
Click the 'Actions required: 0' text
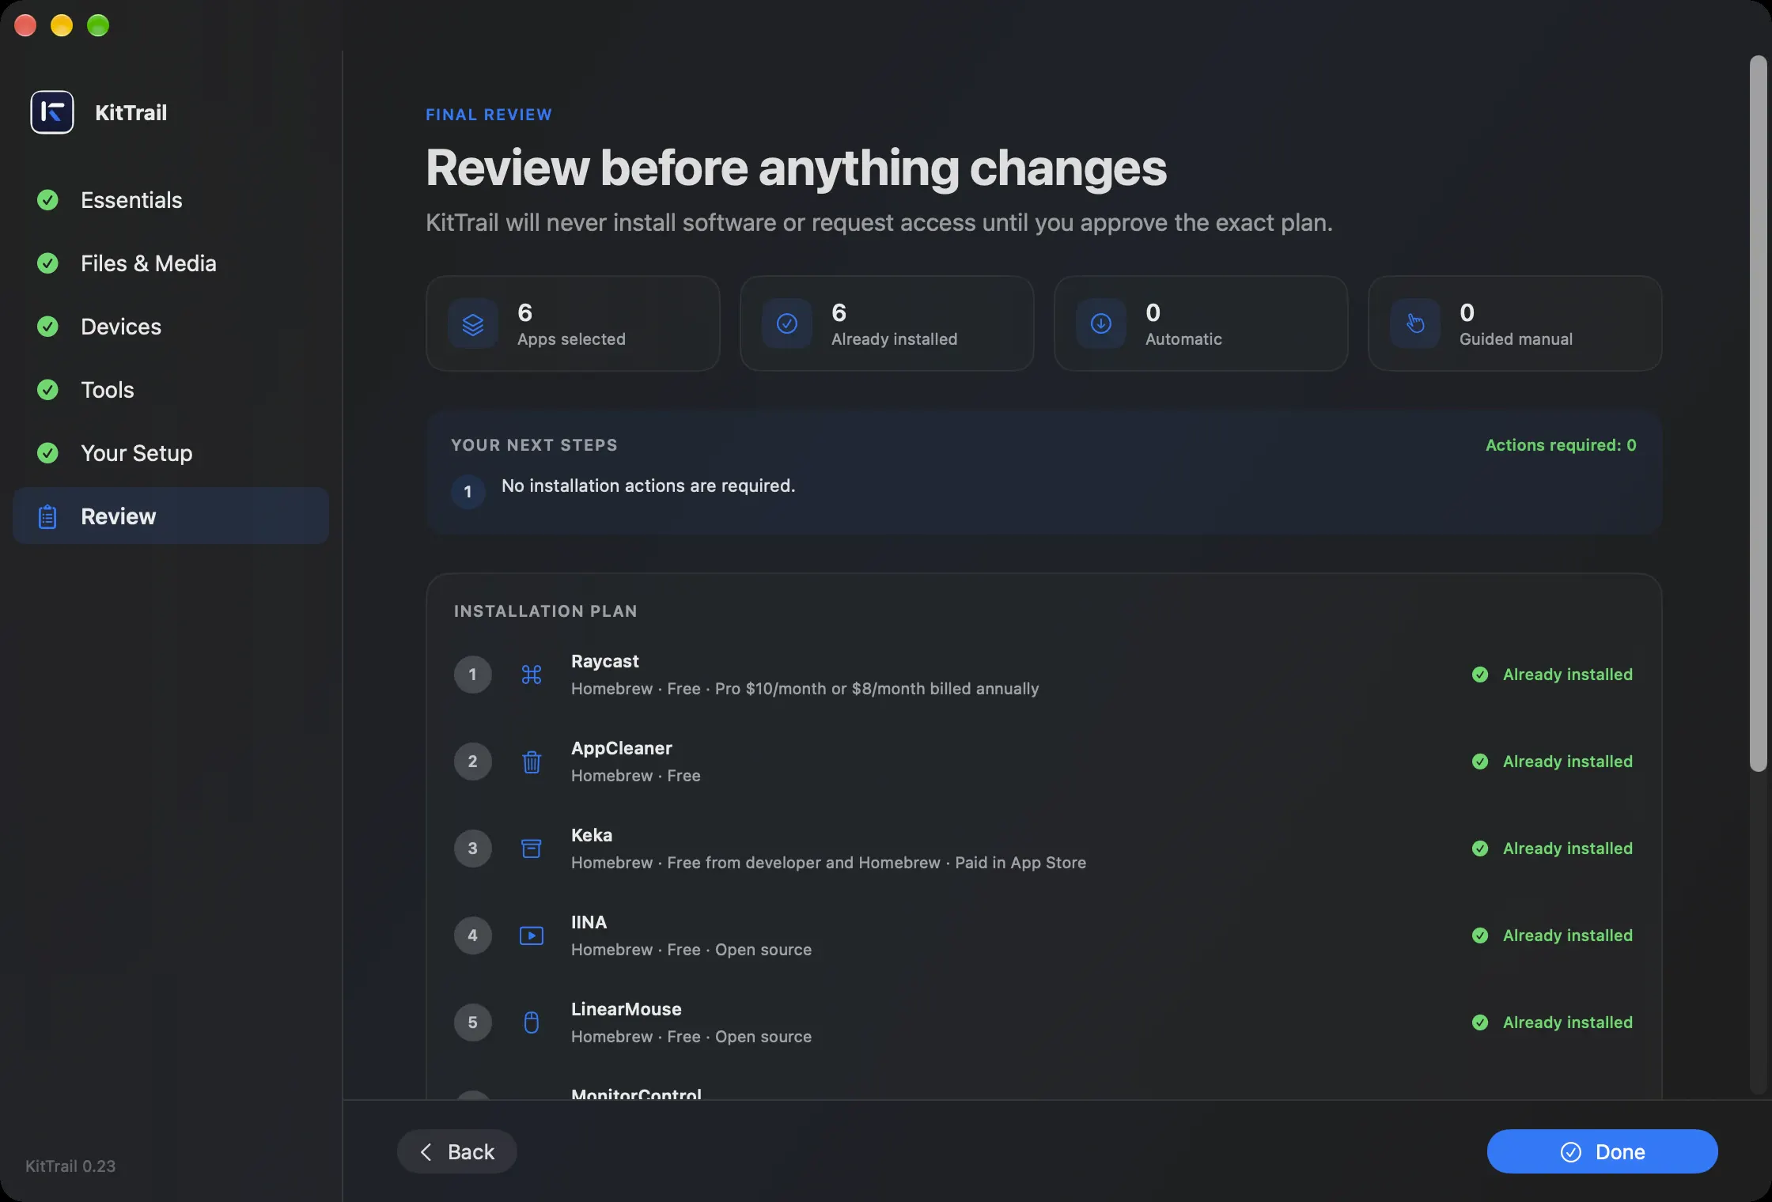tap(1561, 445)
